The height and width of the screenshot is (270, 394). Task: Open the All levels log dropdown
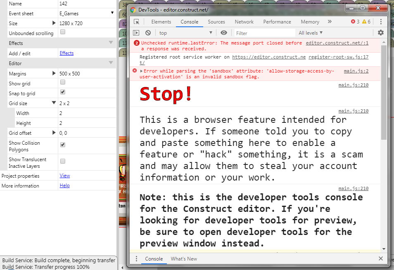click(x=311, y=33)
